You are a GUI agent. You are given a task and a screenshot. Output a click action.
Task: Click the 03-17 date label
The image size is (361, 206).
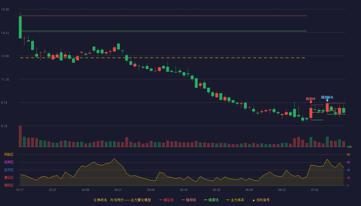(x=20, y=190)
